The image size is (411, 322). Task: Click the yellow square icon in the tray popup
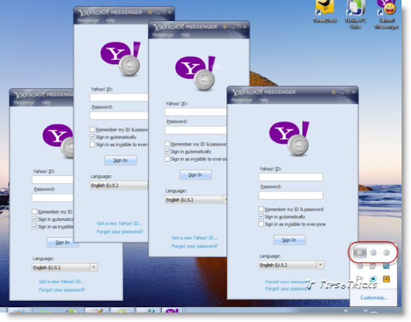click(387, 279)
